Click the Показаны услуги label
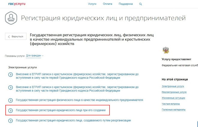Image resolution: width=198 pixels, height=127 pixels. 15,56
